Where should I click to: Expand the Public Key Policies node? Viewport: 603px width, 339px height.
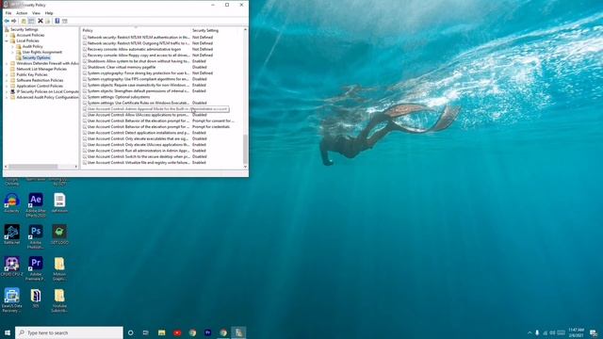click(7, 74)
